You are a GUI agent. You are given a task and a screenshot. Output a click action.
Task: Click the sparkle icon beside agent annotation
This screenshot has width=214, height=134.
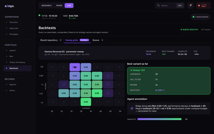(x=132, y=109)
